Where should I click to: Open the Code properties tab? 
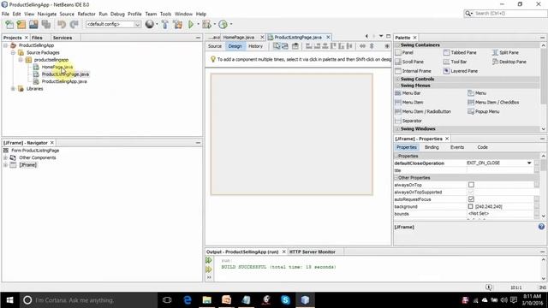(482, 147)
